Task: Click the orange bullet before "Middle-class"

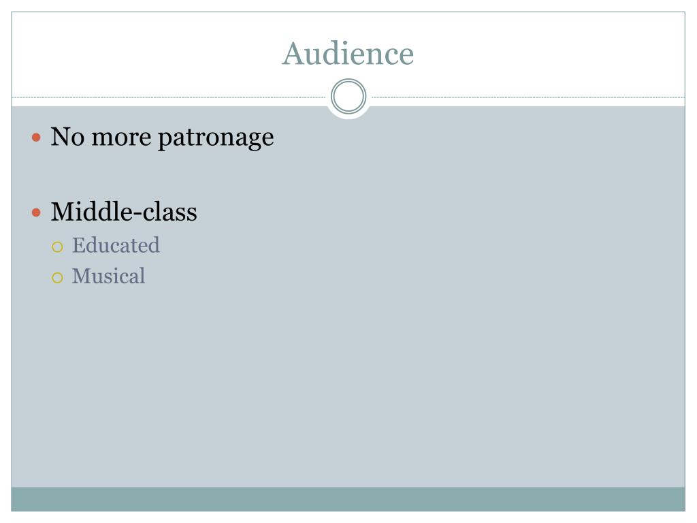Action: [x=37, y=212]
